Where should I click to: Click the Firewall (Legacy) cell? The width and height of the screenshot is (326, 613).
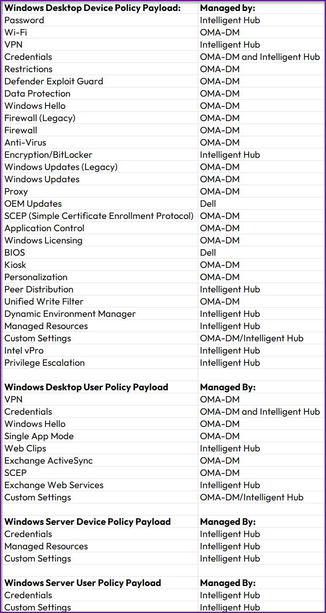pos(40,118)
